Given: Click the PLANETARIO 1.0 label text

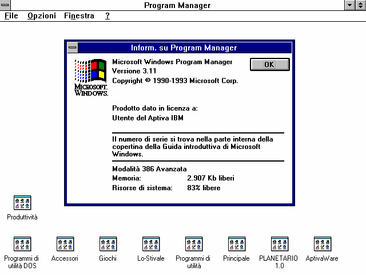Looking at the screenshot, I should tap(279, 262).
